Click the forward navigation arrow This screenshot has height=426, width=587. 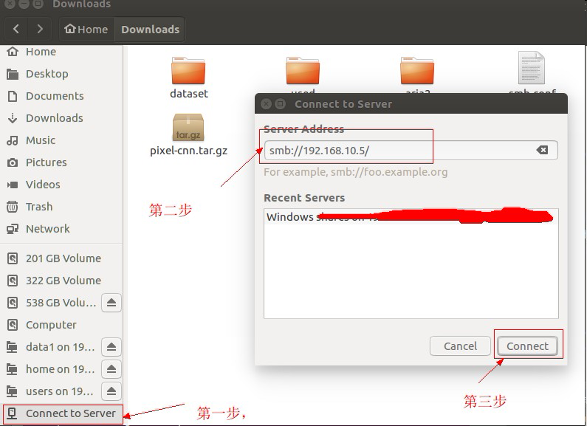pyautogui.click(x=40, y=30)
